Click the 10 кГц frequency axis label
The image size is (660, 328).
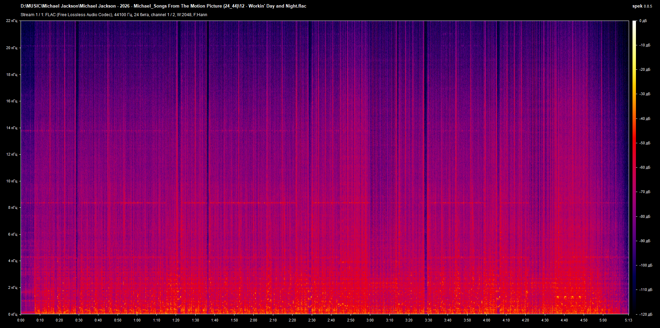point(12,181)
